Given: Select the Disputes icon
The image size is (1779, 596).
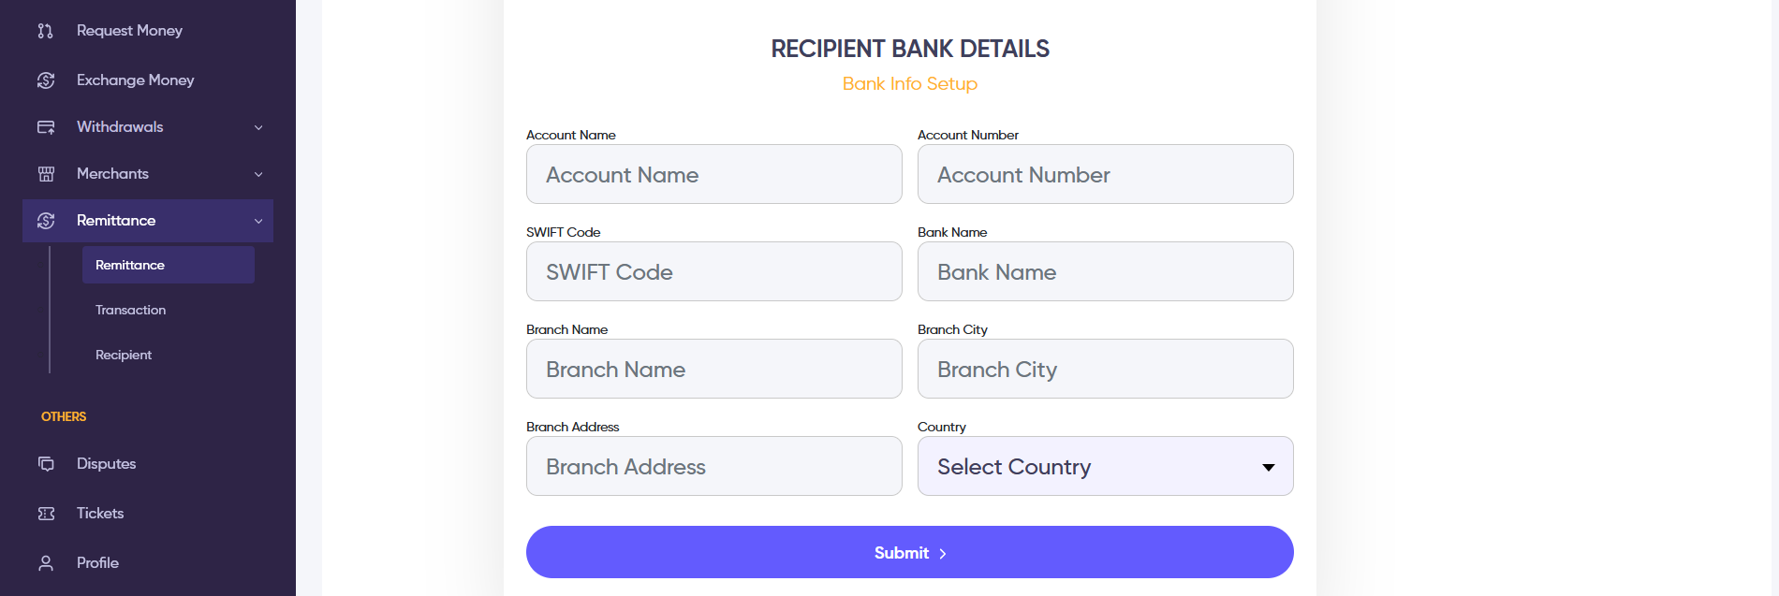Looking at the screenshot, I should 45,464.
